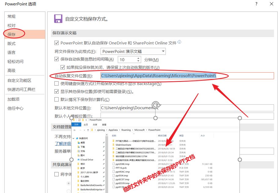The height and width of the screenshot is (193, 278).
Task: Collapse the 快速访问 tree in Explorer
Action: tap(73, 138)
